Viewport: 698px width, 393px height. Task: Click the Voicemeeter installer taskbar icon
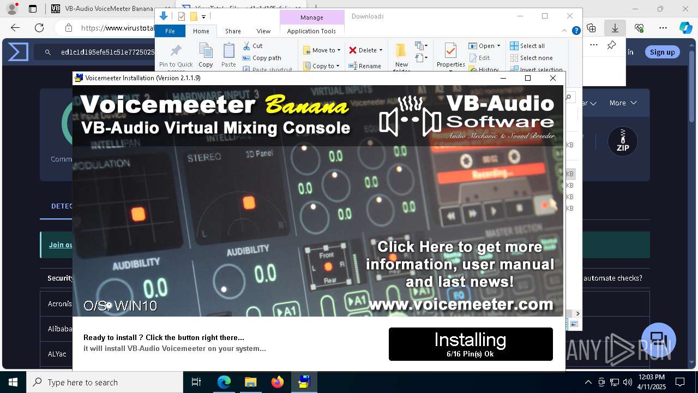(304, 382)
